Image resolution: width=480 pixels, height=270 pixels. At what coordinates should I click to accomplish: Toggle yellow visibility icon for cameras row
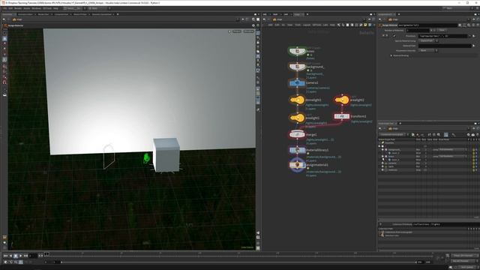pos(473,163)
